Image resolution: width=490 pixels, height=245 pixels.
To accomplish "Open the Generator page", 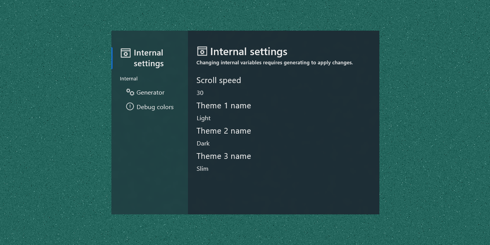I will point(150,92).
